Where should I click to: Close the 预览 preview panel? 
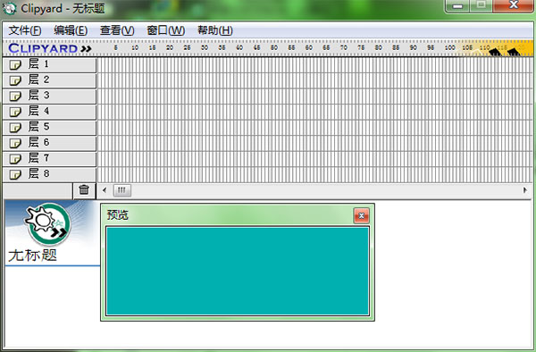[361, 215]
